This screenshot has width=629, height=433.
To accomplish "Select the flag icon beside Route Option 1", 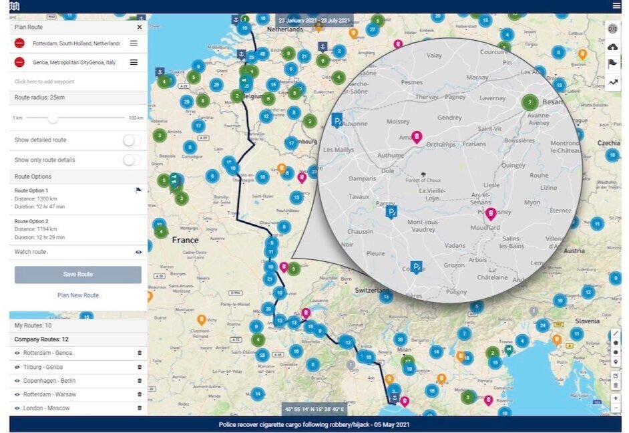I will [x=138, y=190].
